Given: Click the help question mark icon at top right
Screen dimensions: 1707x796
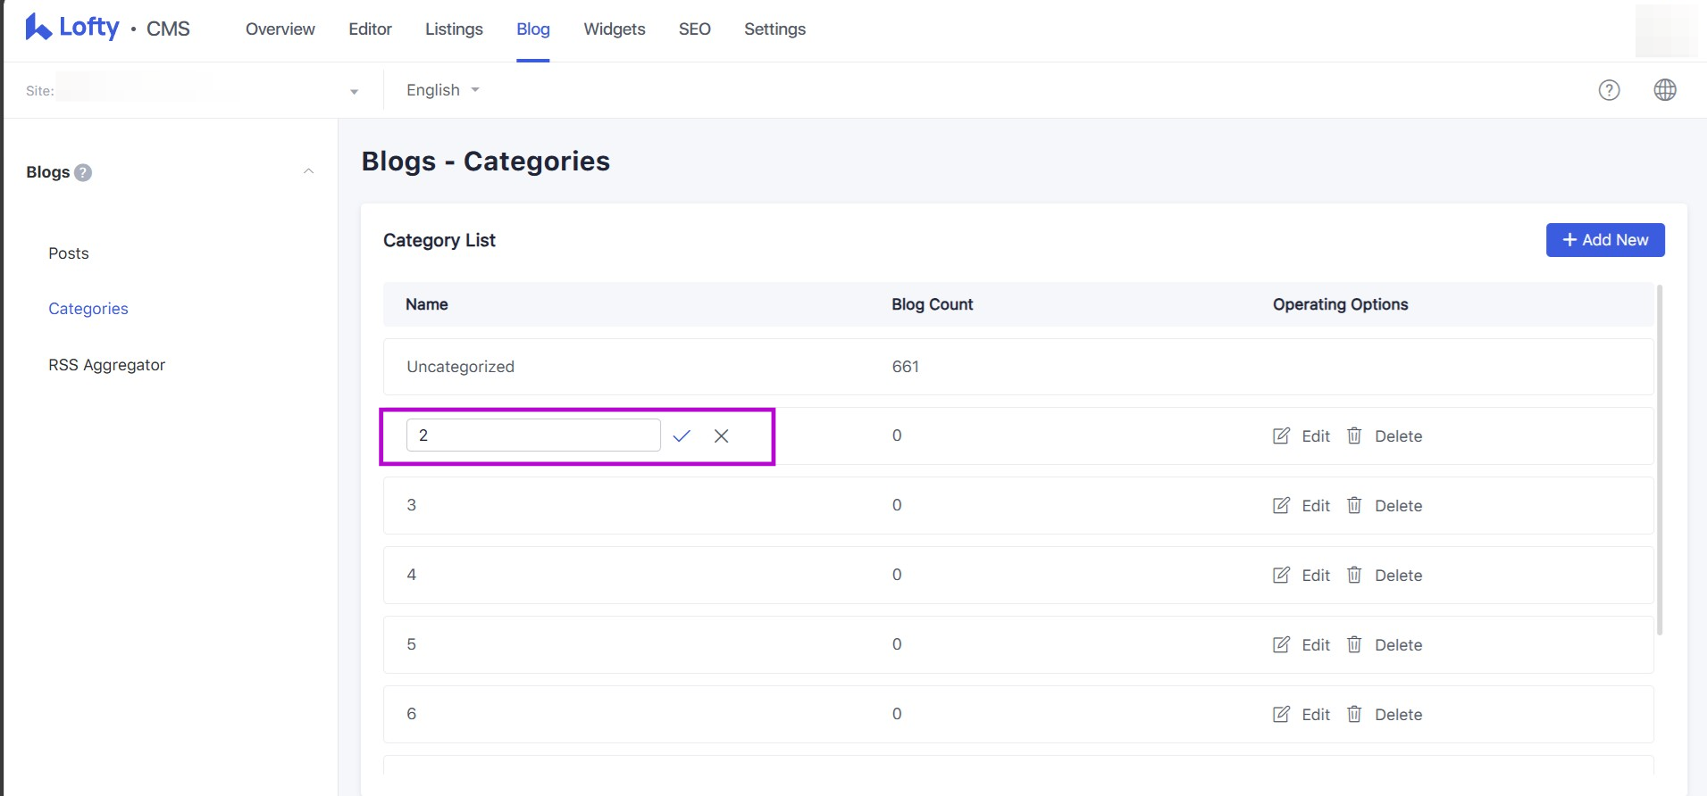Looking at the screenshot, I should [x=1609, y=90].
